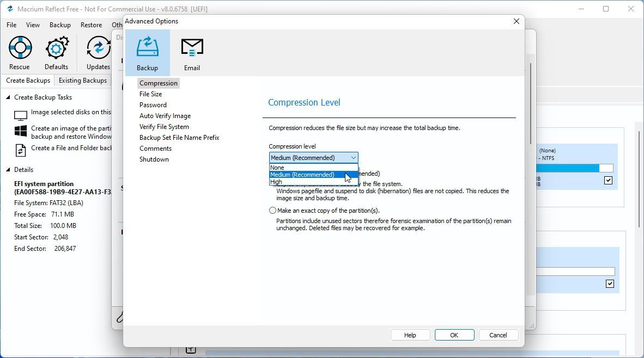The height and width of the screenshot is (358, 644).
Task: Select Password option
Action: [153, 105]
